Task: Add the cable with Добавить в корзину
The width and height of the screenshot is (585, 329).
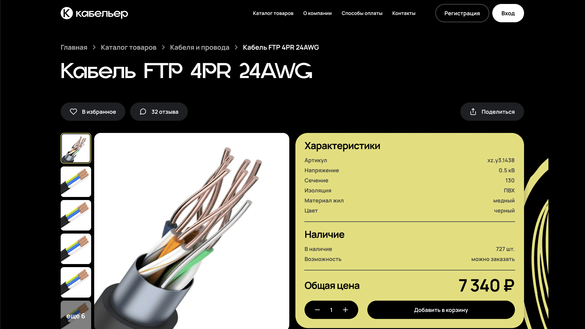Action: (x=441, y=310)
